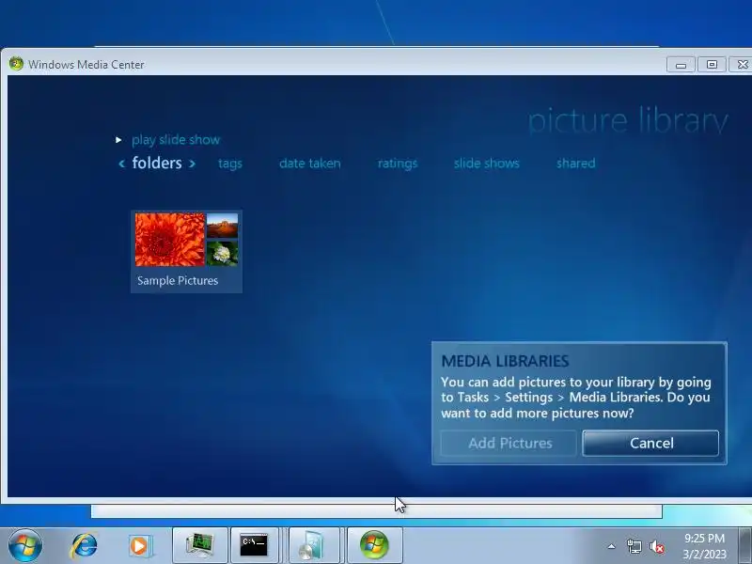752x564 pixels.
Task: Open the shared view
Action: (x=575, y=163)
